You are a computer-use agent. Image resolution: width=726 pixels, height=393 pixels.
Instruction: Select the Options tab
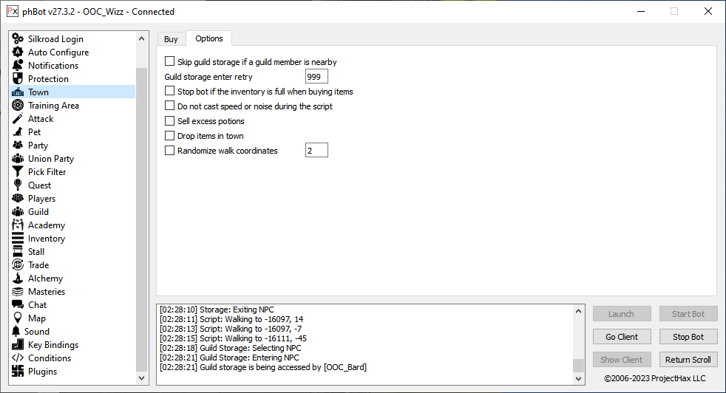click(x=209, y=39)
